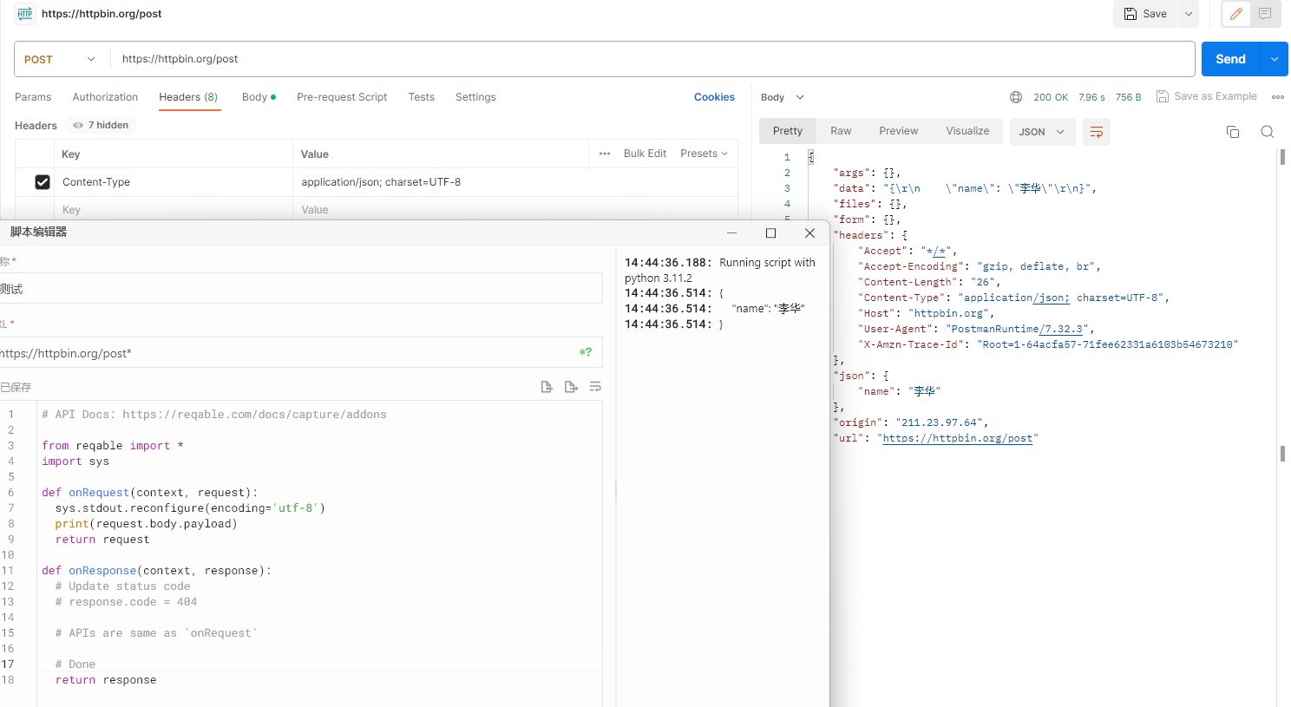Open search in the response viewer
1291x707 pixels.
point(1268,131)
